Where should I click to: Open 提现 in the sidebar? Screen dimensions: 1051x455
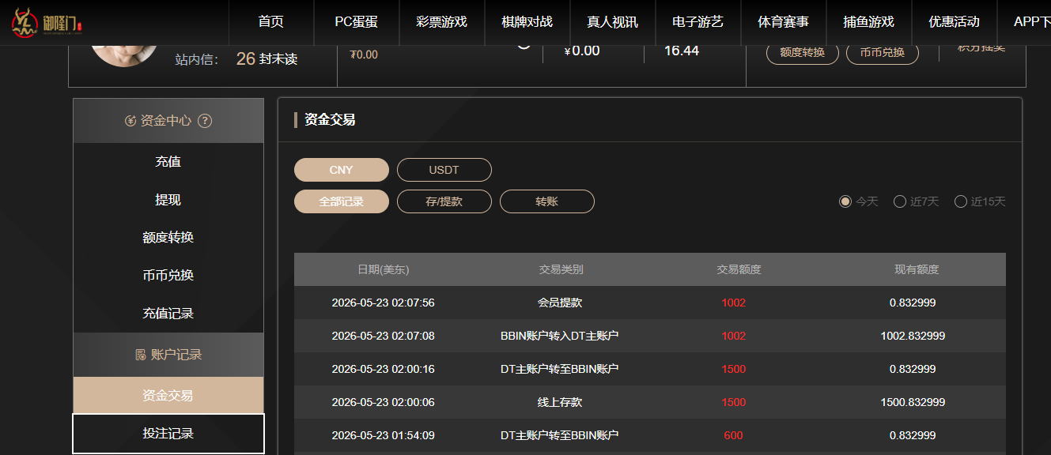click(168, 200)
